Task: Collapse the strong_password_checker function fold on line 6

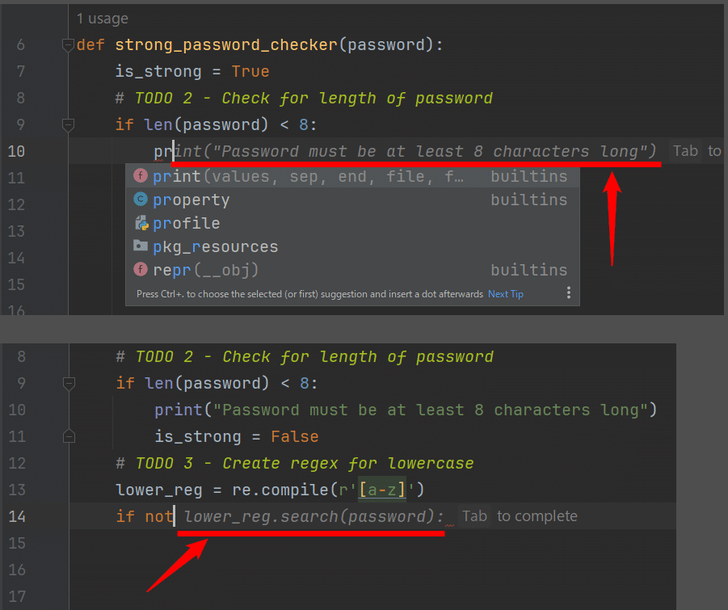Action: [x=68, y=45]
